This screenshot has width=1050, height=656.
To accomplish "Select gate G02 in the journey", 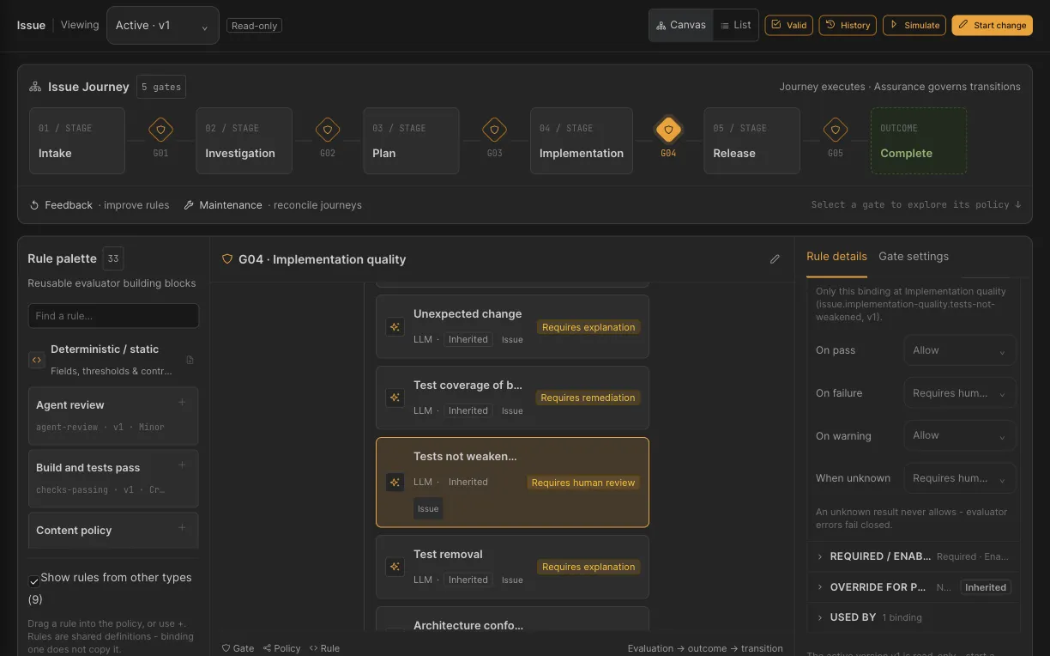I will 327,131.
